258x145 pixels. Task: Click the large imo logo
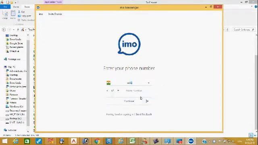(x=129, y=44)
